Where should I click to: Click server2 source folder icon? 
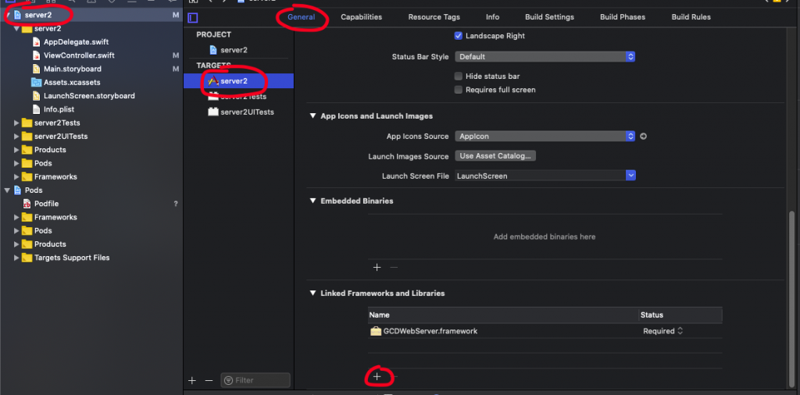click(27, 29)
